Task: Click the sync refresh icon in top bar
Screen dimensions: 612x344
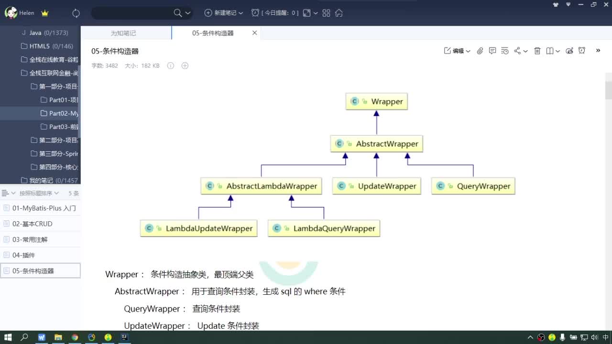Action: (76, 13)
